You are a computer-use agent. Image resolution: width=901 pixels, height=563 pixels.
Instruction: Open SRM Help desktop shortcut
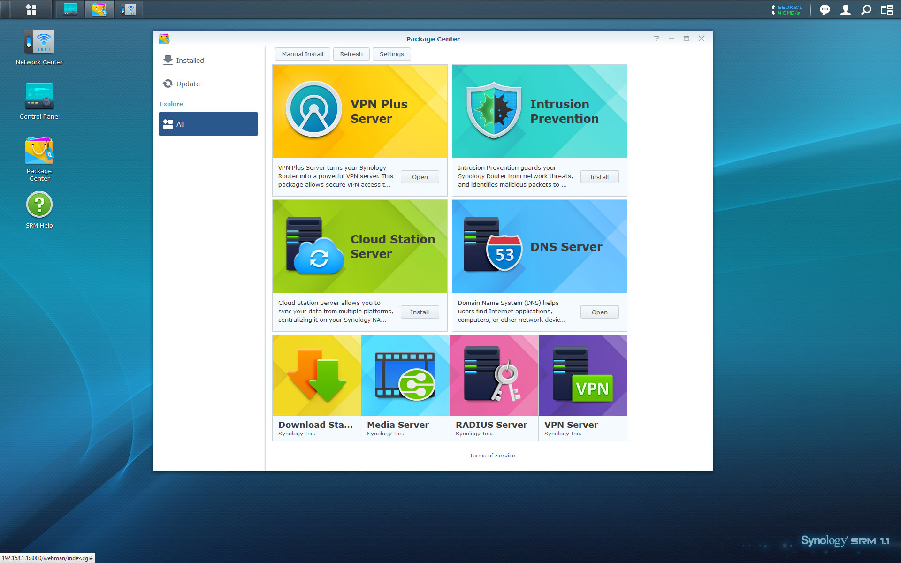pyautogui.click(x=39, y=210)
